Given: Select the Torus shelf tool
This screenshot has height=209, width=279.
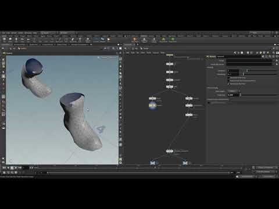Looking at the screenshot, I should (x=22, y=39).
